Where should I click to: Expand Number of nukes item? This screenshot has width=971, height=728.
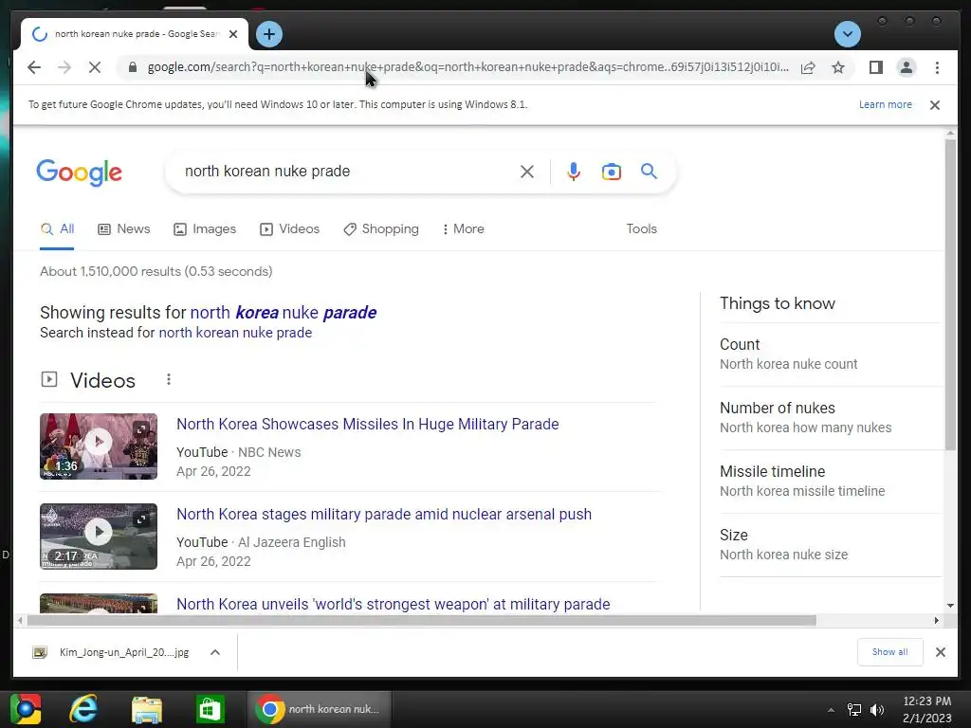click(x=830, y=418)
